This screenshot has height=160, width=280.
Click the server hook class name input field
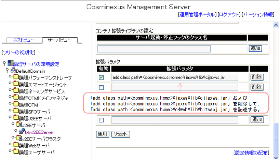[x=154, y=49]
